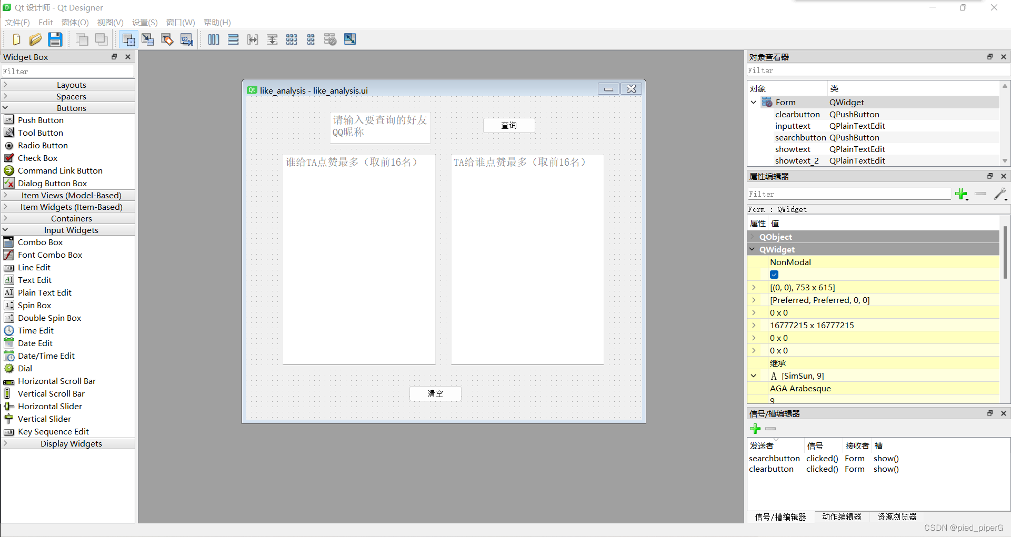Viewport: 1011px width, 537px height.
Task: Select the Edit Widgets mode icon
Action: click(128, 39)
